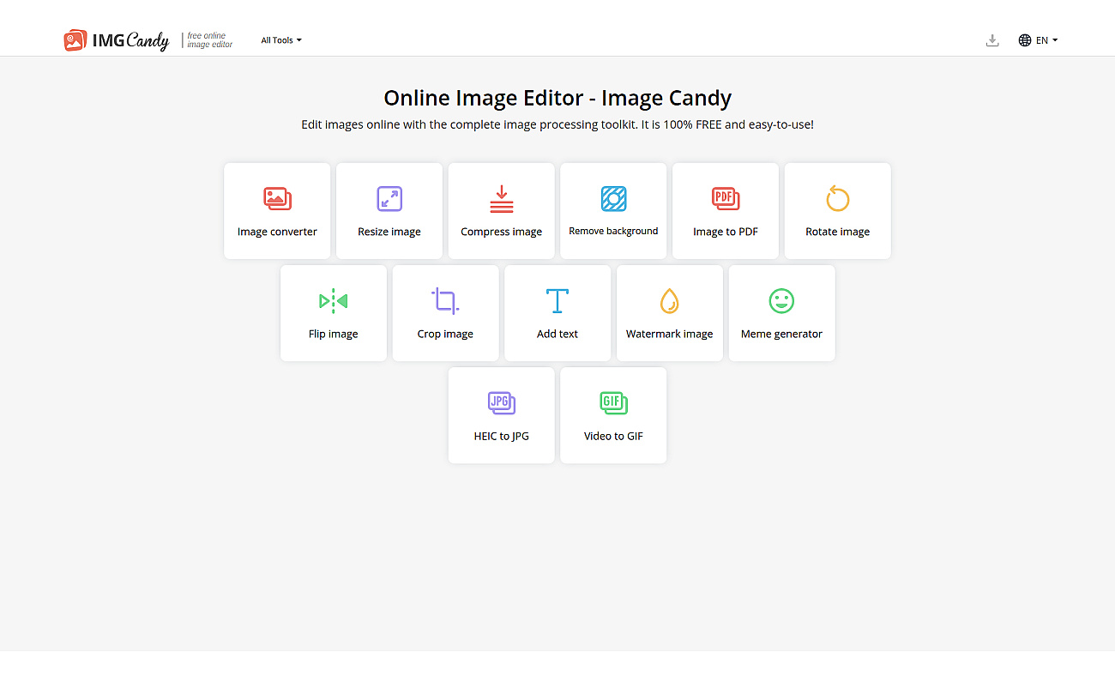Click the 'Online Image Editor - Image Candy' heading

point(557,98)
